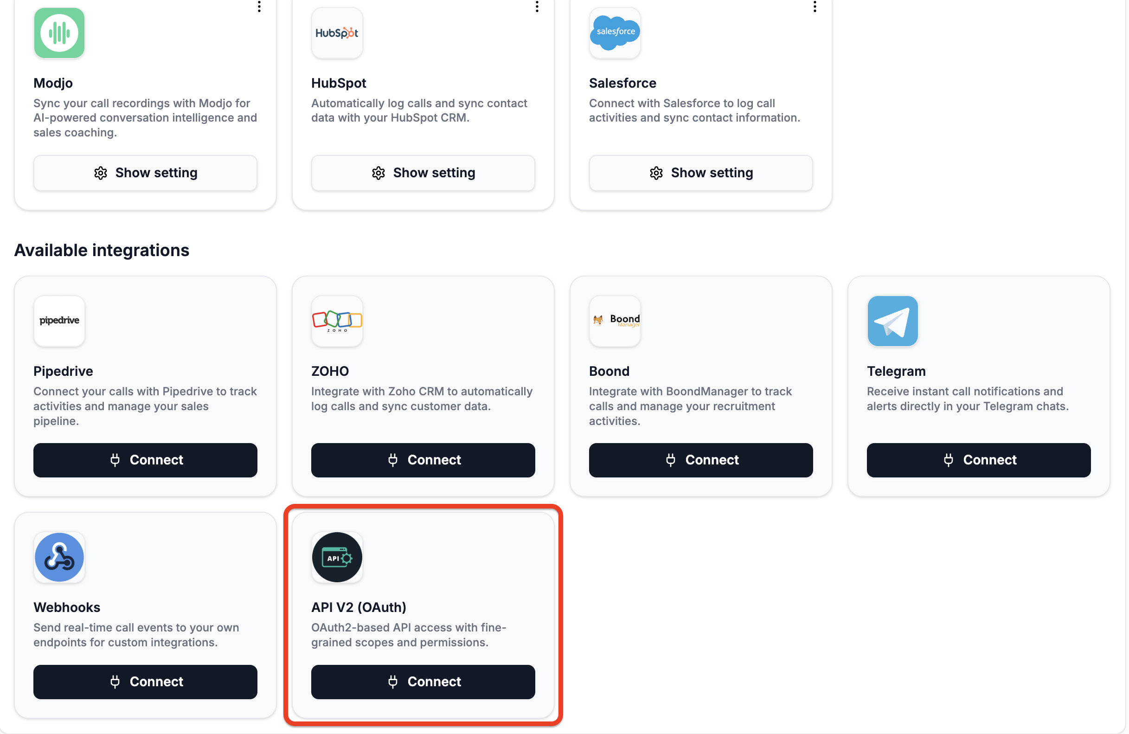Click the API V2 dark icon
1129x734 pixels.
337,558
